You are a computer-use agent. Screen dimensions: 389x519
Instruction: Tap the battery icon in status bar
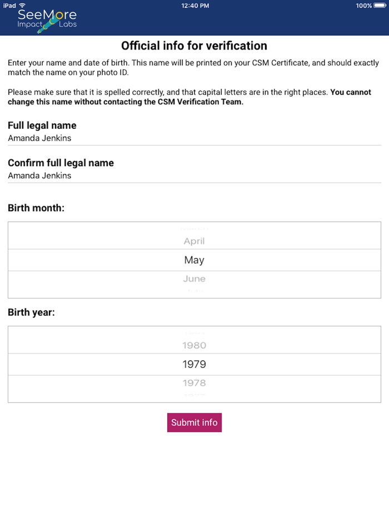coord(380,6)
